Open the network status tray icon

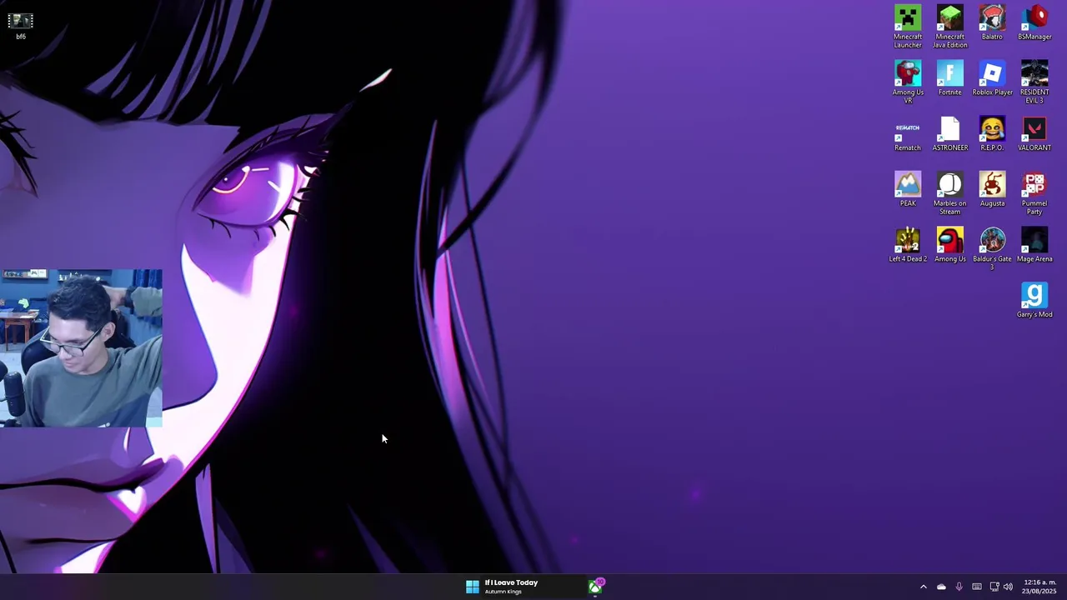(994, 587)
